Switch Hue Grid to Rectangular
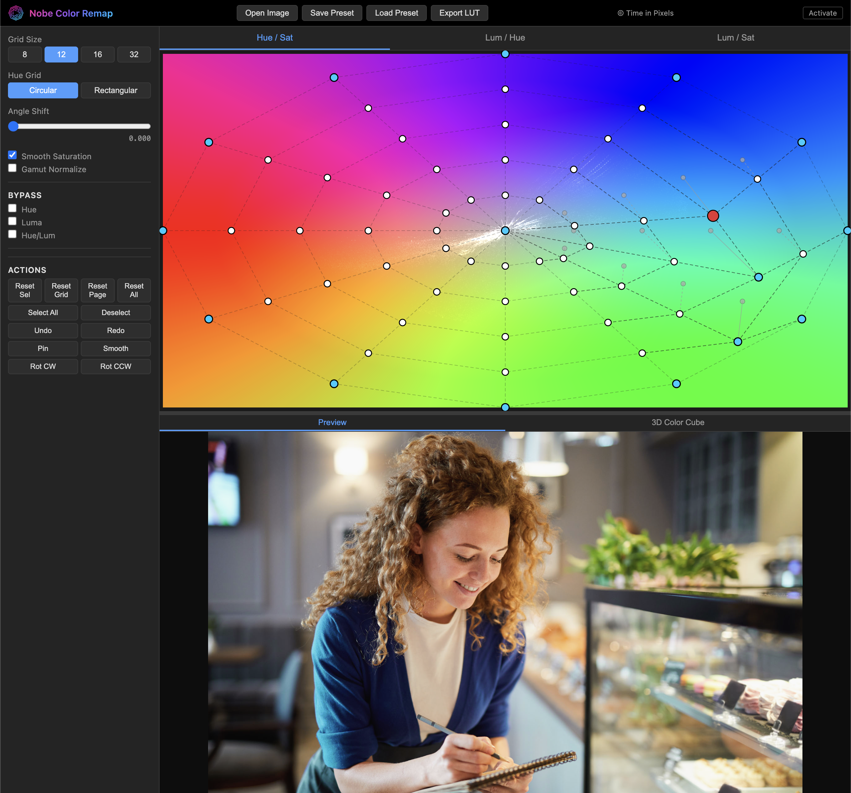 point(116,90)
